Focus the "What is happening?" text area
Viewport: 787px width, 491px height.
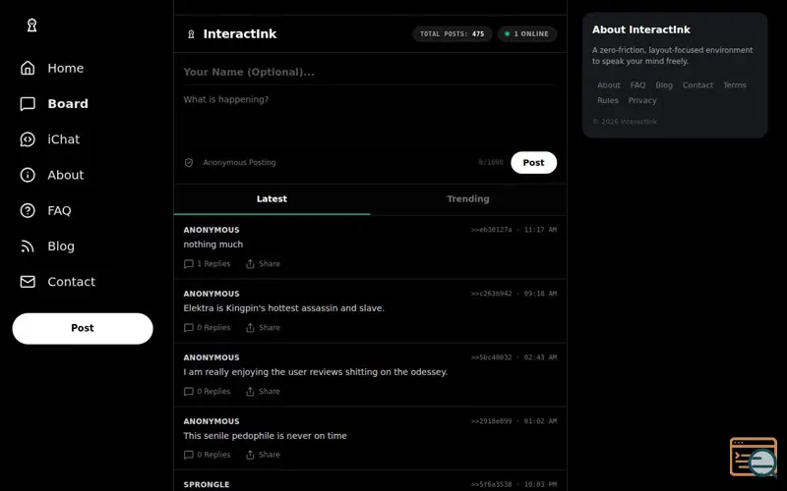(x=370, y=118)
